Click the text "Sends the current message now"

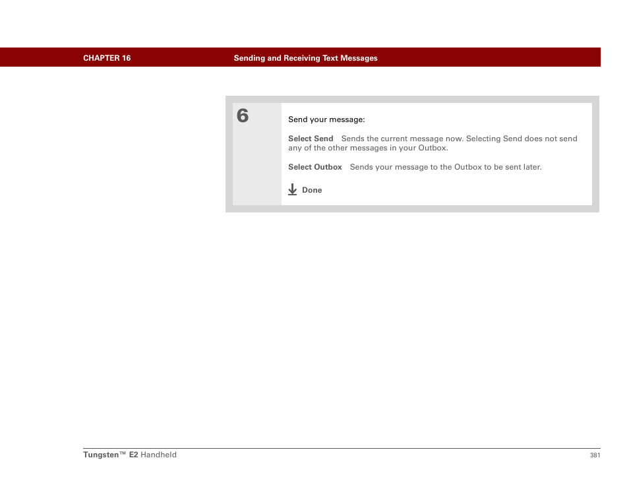point(402,139)
